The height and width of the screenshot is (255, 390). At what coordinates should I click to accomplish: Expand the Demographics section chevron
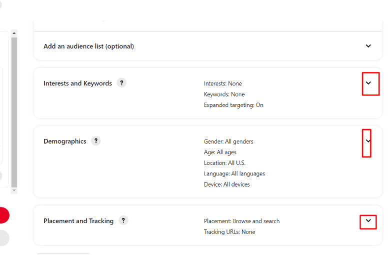click(x=368, y=141)
